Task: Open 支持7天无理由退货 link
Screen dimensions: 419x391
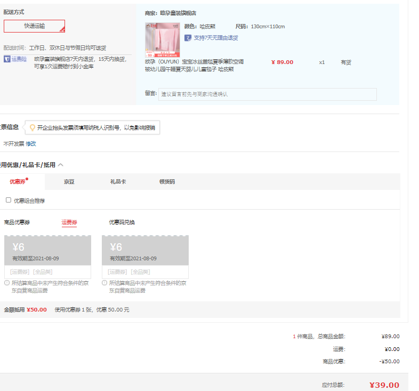Action: [216, 38]
